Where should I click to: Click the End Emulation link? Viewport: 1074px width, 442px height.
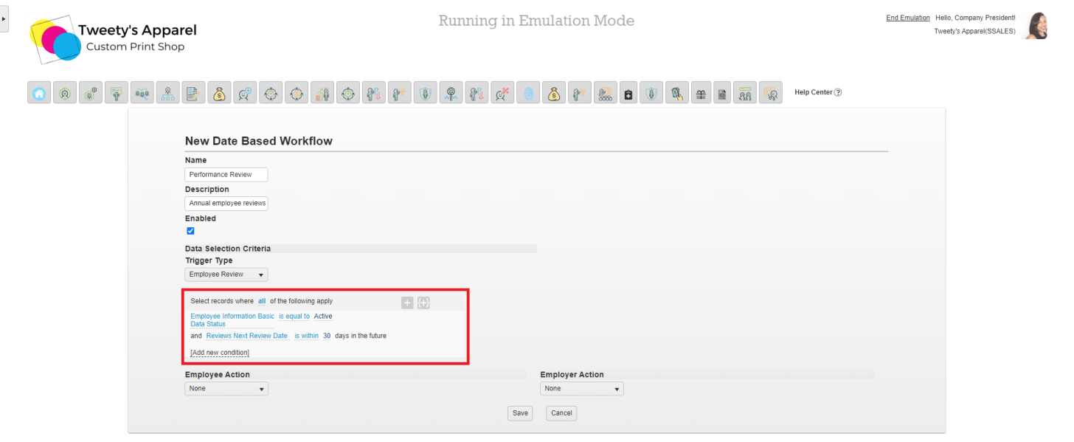(x=908, y=18)
